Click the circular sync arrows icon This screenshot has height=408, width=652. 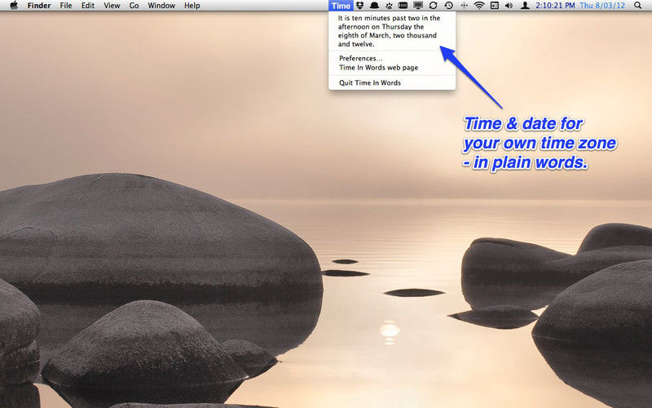pyautogui.click(x=433, y=6)
